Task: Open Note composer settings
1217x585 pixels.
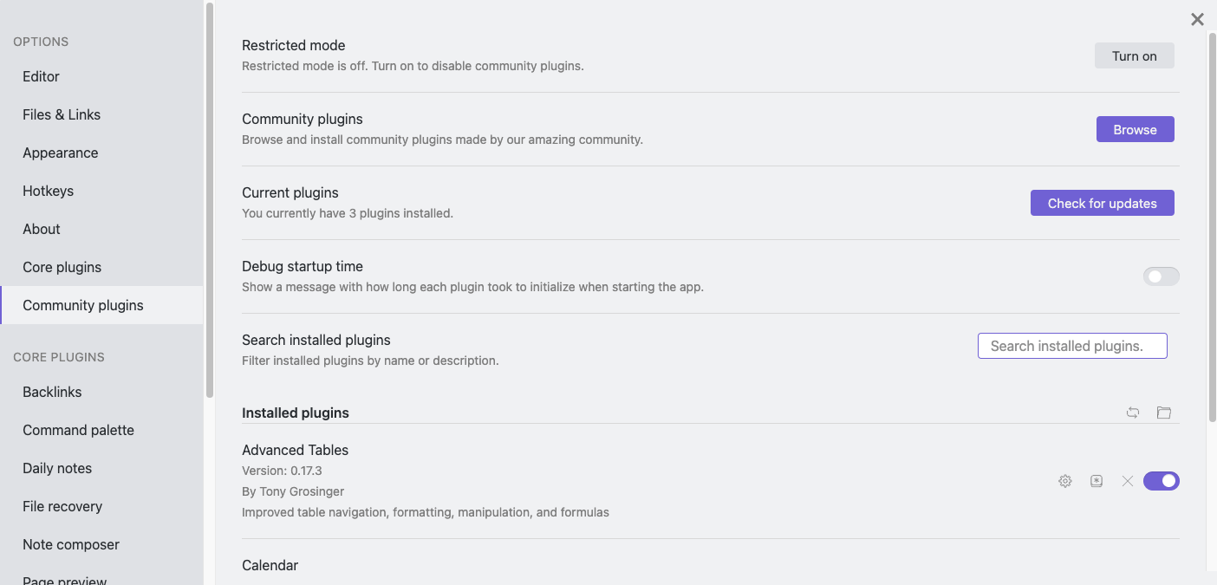Action: tap(70, 544)
